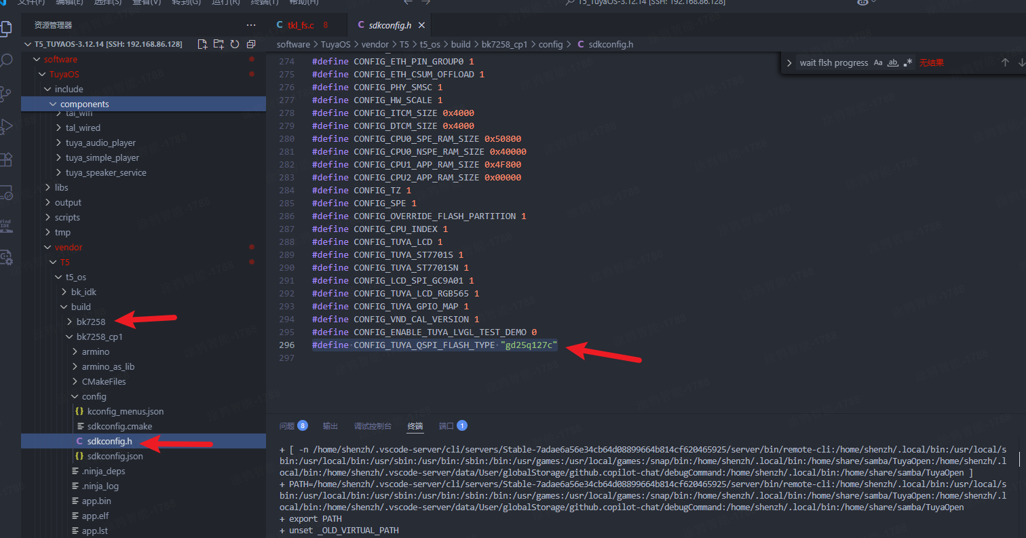Click the 'bk7258_cp1' breadcrumb segment
The height and width of the screenshot is (538, 1026).
coord(505,44)
